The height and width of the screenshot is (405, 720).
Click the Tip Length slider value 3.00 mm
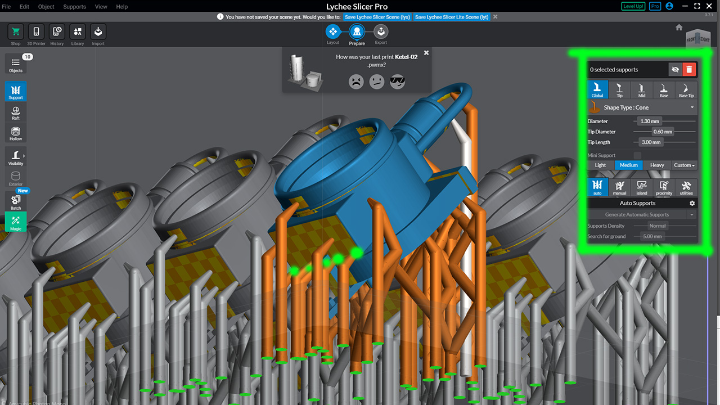click(650, 142)
